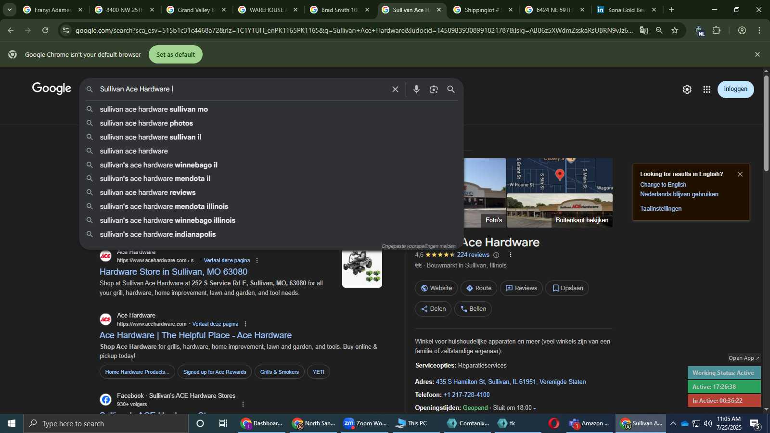Image resolution: width=770 pixels, height=433 pixels.
Task: Click the 224 reviews link
Action: point(473,255)
